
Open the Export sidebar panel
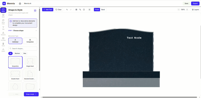(x=3, y=50)
